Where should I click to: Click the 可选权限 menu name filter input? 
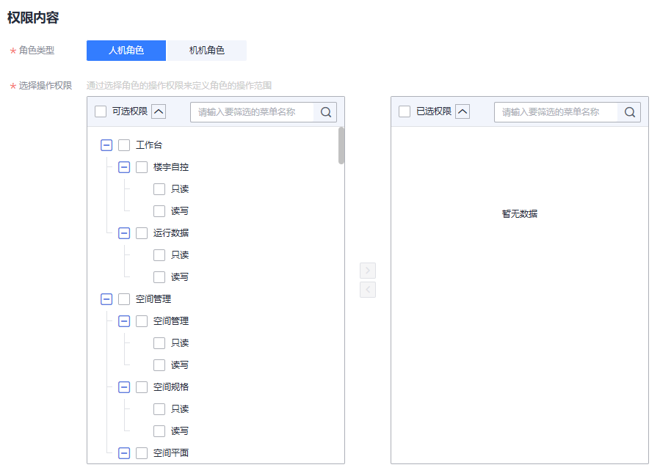click(252, 112)
